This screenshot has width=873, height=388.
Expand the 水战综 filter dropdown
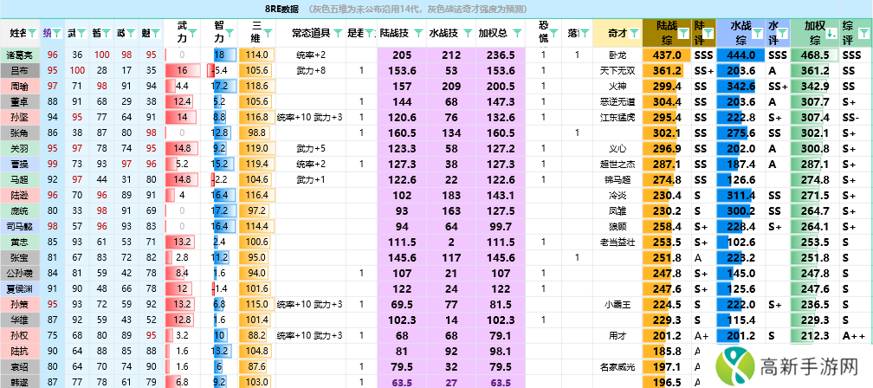click(x=757, y=34)
